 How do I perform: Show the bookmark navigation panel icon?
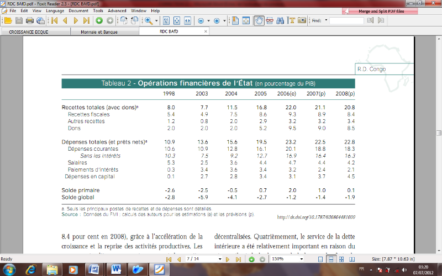coord(235,20)
